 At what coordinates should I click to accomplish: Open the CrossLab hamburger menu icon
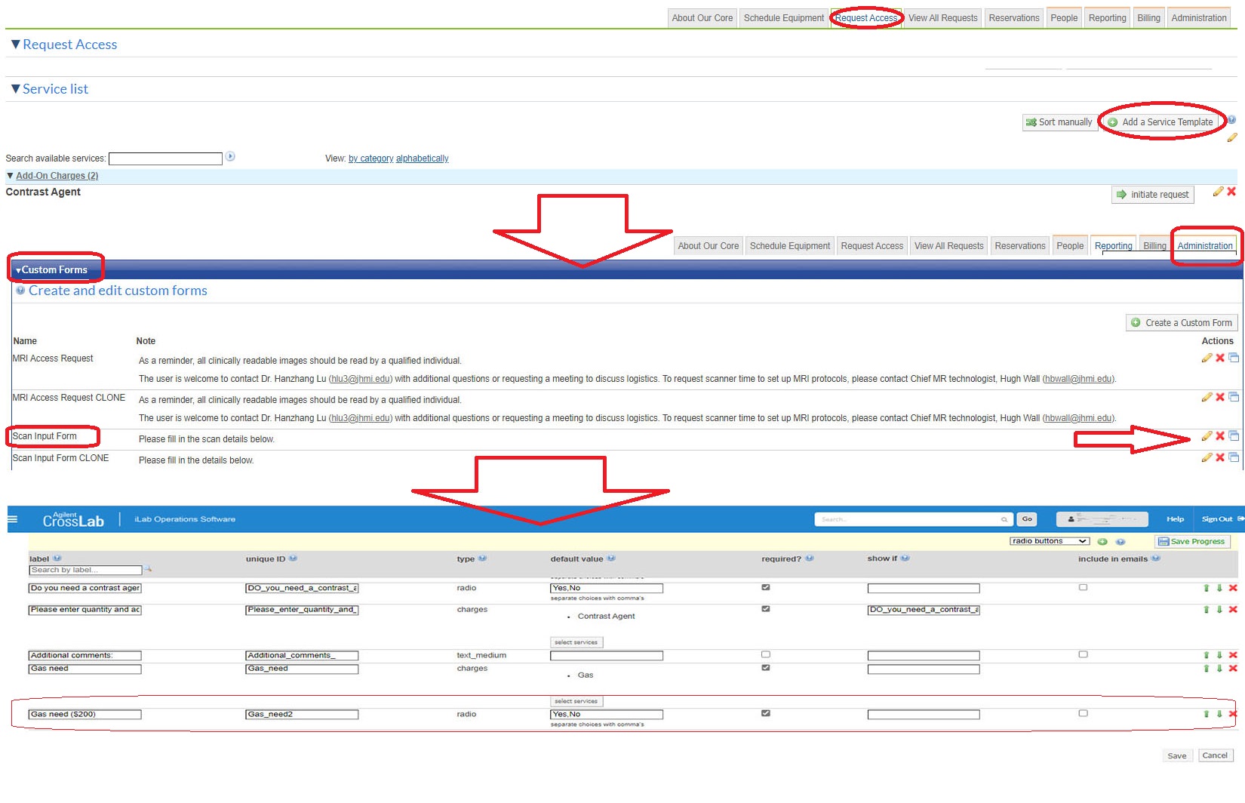(x=12, y=519)
